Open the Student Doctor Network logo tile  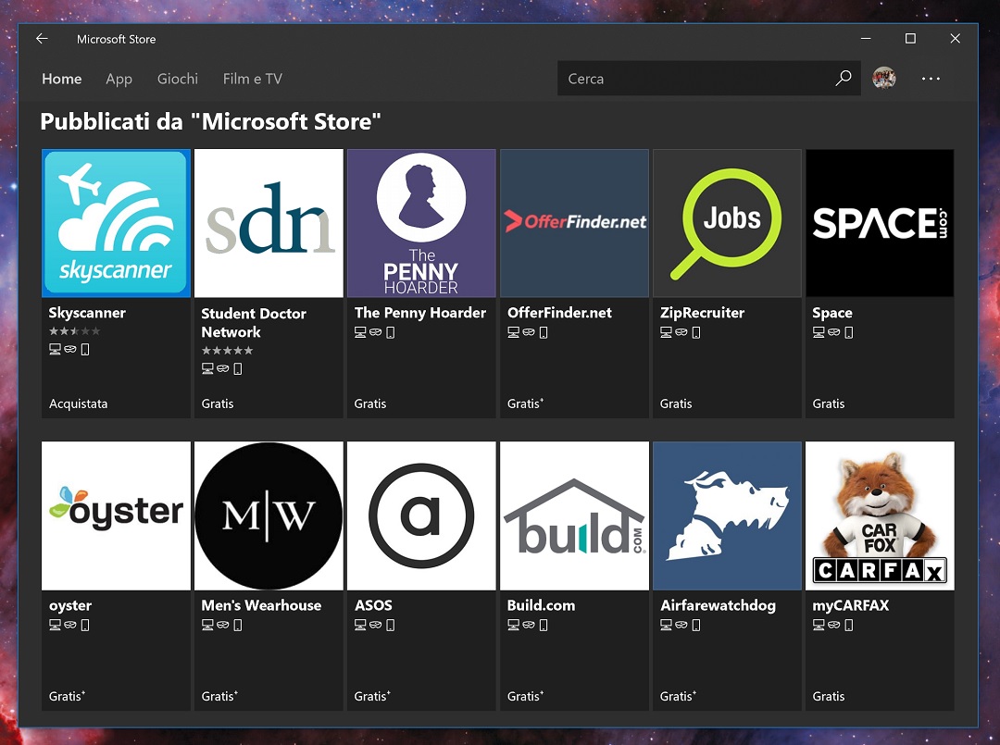point(269,223)
